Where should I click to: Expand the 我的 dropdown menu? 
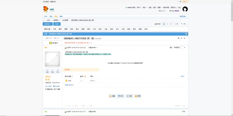pos(144,8)
